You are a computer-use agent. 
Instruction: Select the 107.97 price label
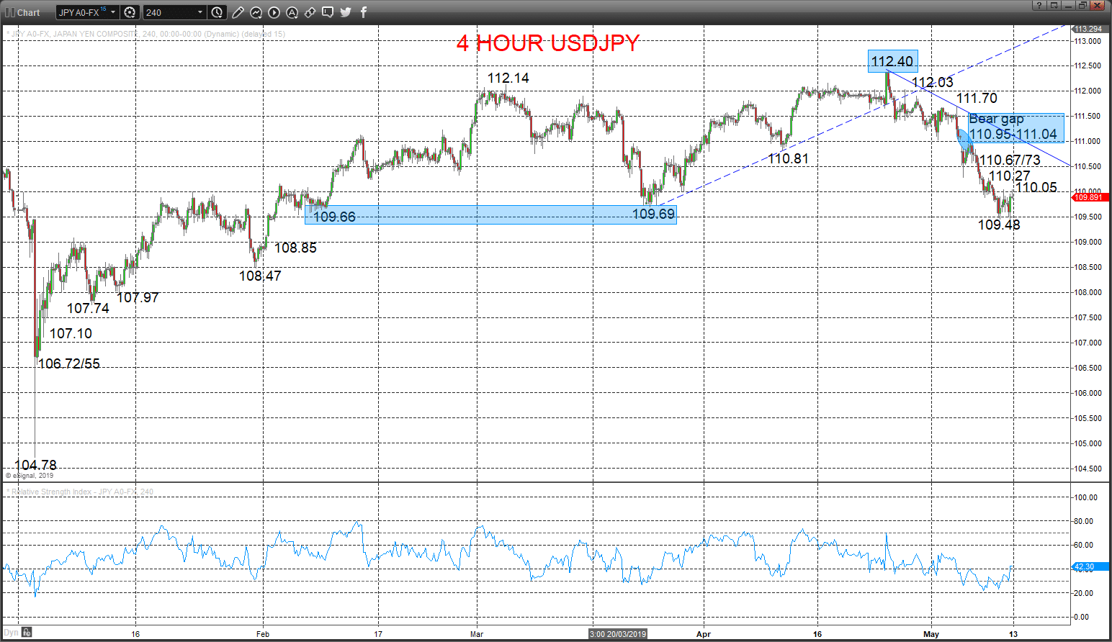point(138,297)
